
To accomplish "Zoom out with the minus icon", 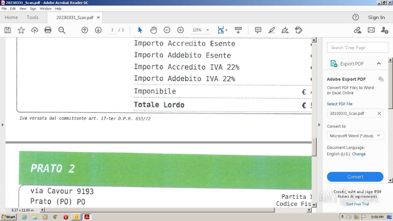I will coord(167,30).
